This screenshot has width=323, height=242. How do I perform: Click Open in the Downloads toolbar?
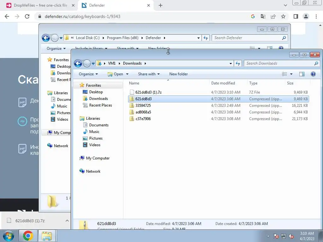115,74
